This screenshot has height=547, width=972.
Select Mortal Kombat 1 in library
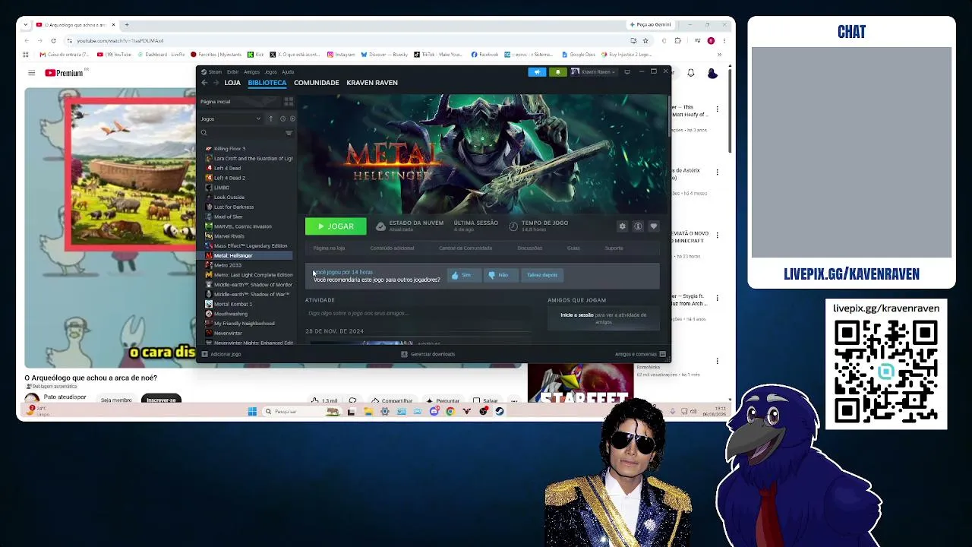(233, 304)
